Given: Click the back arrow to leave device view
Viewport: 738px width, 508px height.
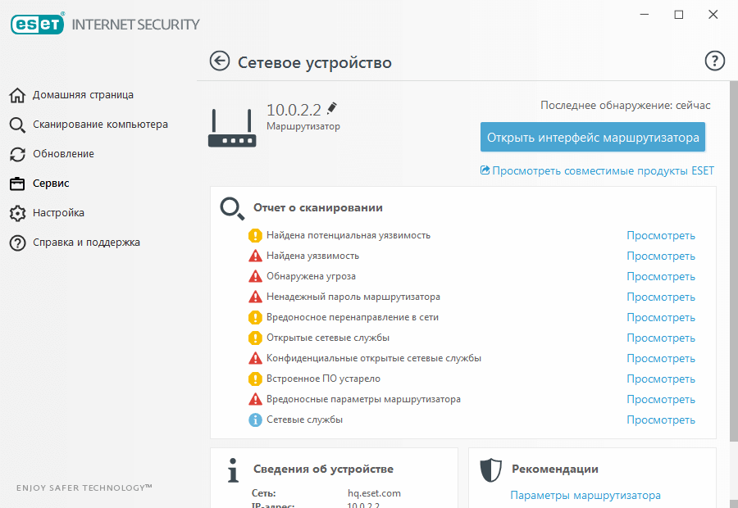Looking at the screenshot, I should coord(219,61).
